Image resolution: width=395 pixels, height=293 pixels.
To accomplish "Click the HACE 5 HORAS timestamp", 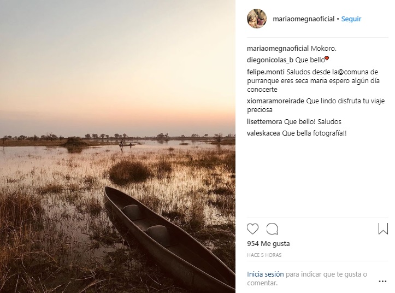I will coord(264,255).
